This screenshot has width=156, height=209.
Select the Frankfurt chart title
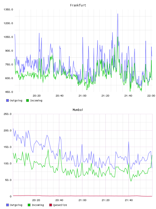78,5
